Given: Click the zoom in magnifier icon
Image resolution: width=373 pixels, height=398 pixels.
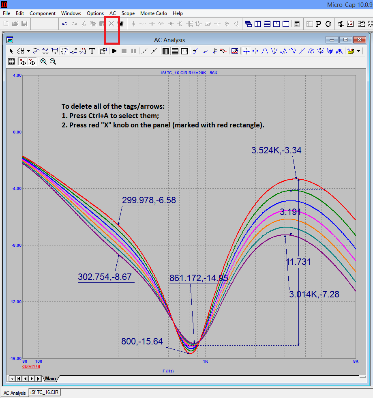Looking at the screenshot, I should [x=43, y=62].
